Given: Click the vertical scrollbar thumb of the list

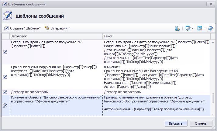Looking at the screenshot, I should point(213,98).
